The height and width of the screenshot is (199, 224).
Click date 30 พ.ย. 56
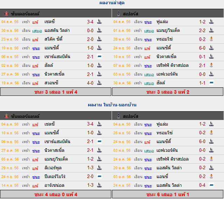10,30
